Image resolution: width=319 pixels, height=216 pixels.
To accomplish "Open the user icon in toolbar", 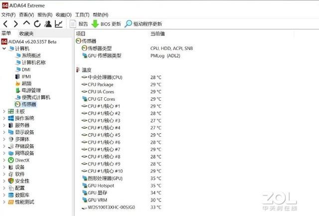I will point(48,24).
